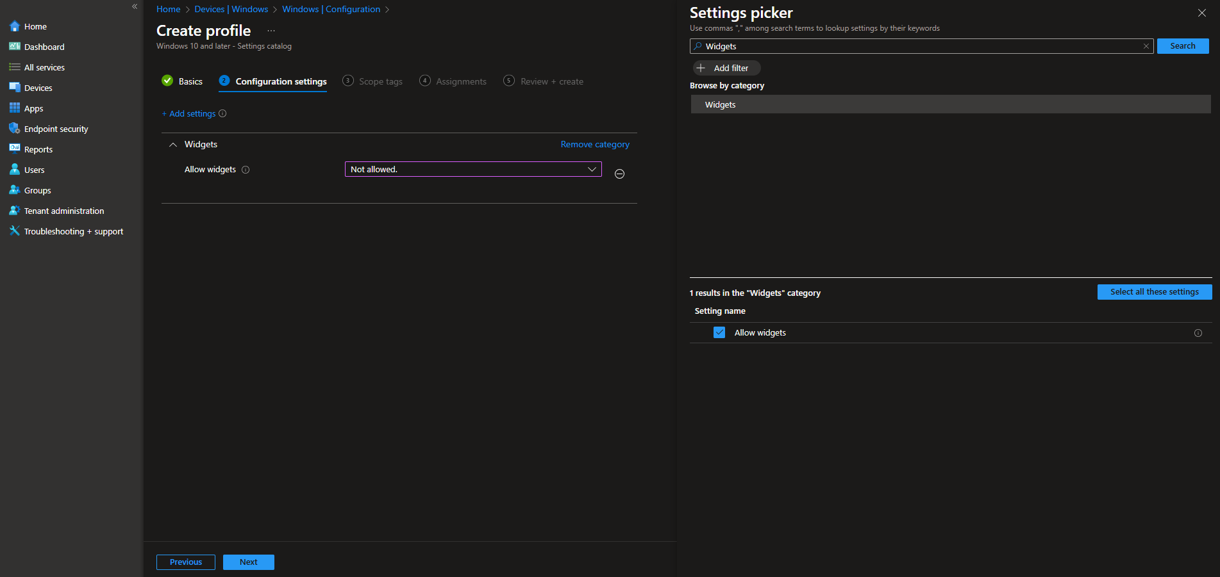Select the Groups sidebar item
1220x577 pixels.
37,190
